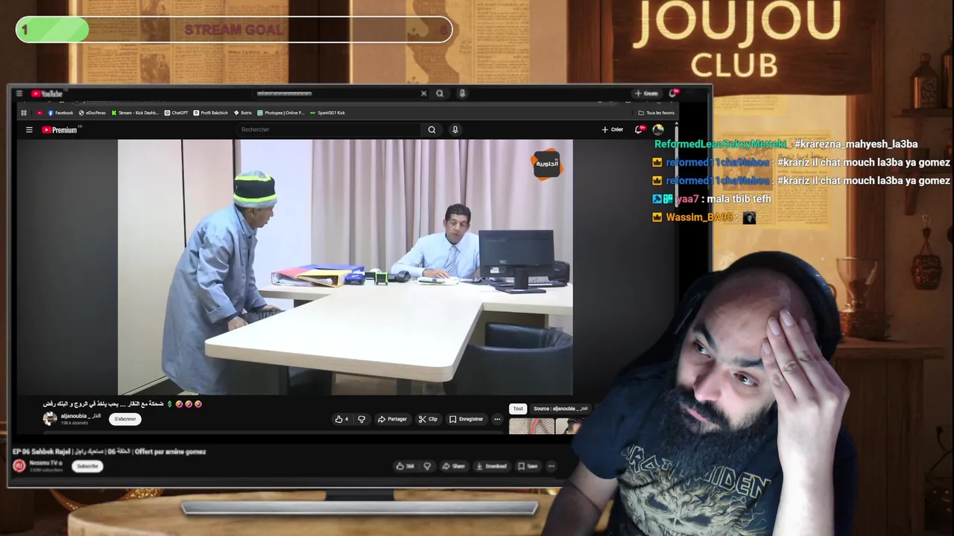Go to the YouTube Premium home logo
This screenshot has width=954, height=536.
(x=61, y=130)
